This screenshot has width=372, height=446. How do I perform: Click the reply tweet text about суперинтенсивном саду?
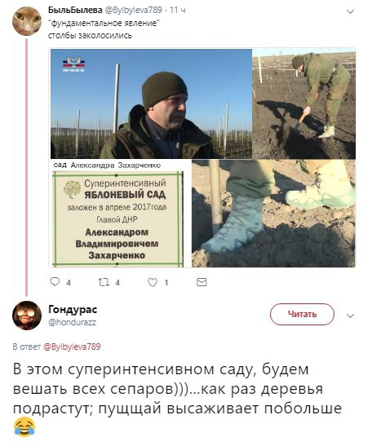(x=178, y=398)
